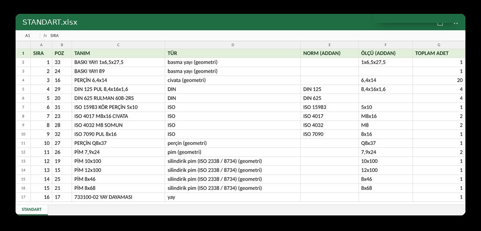Screen dimensions: 481x231
Task: Select cell BASKI YAYI 1x6,5x27,5
Action: tap(119, 62)
